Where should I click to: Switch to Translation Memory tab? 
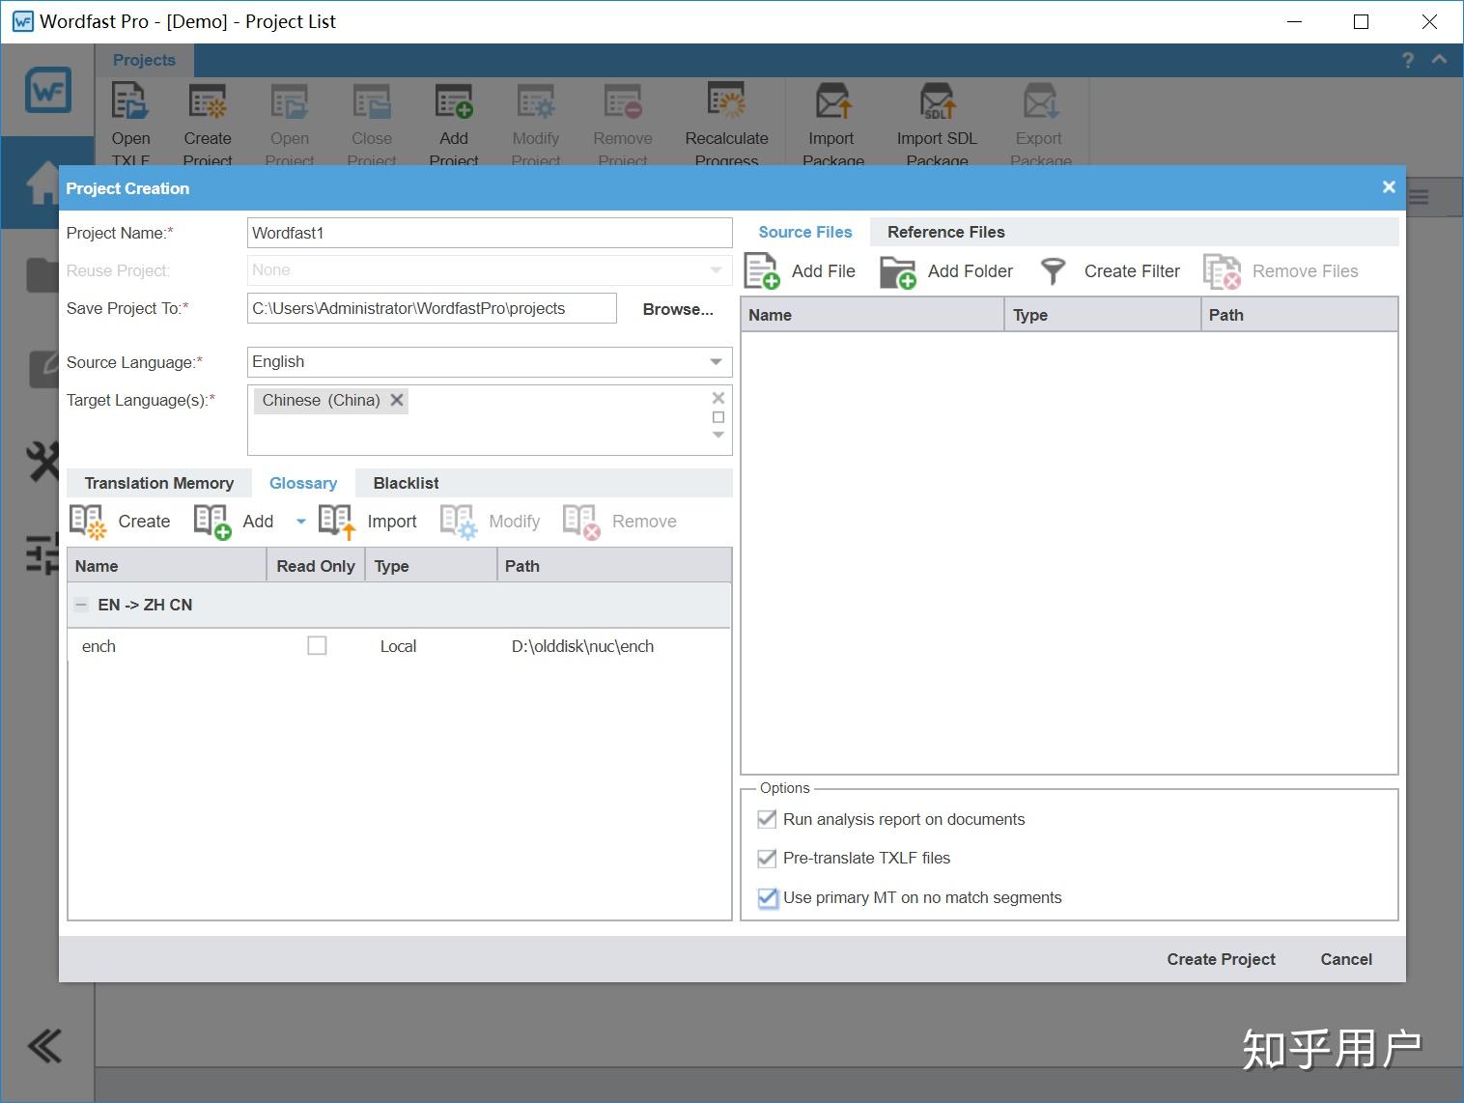pyautogui.click(x=158, y=483)
